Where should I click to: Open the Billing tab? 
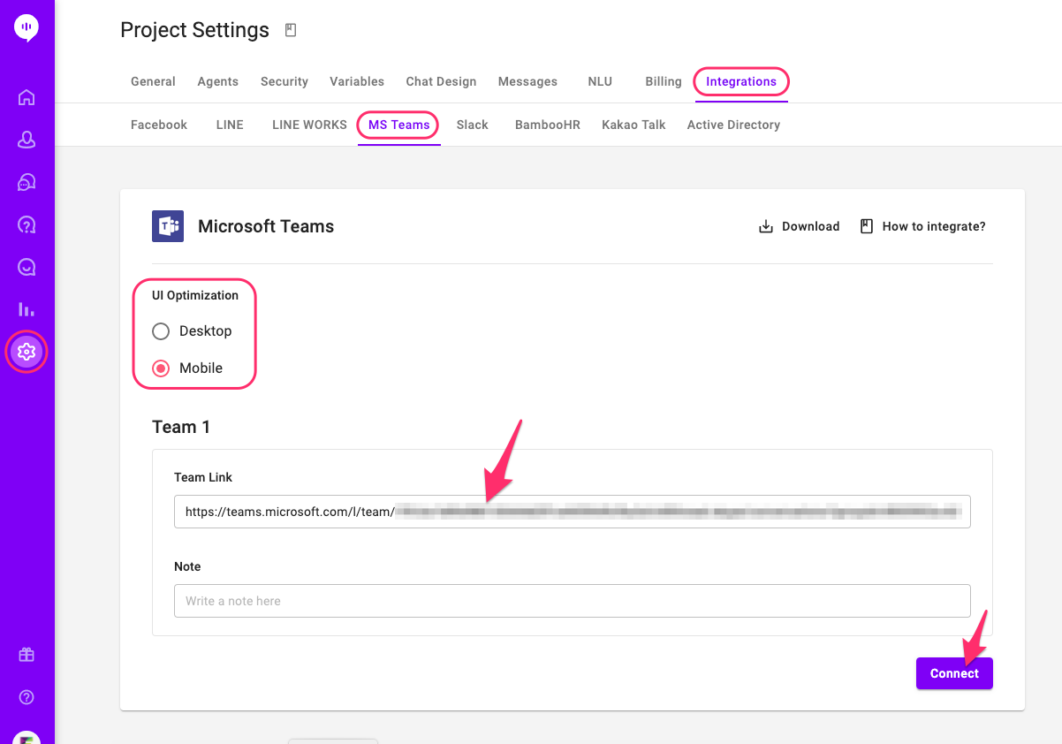(x=664, y=81)
